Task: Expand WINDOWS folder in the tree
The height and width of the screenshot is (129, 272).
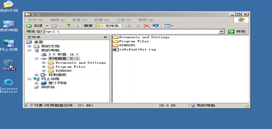Action: click(44, 71)
